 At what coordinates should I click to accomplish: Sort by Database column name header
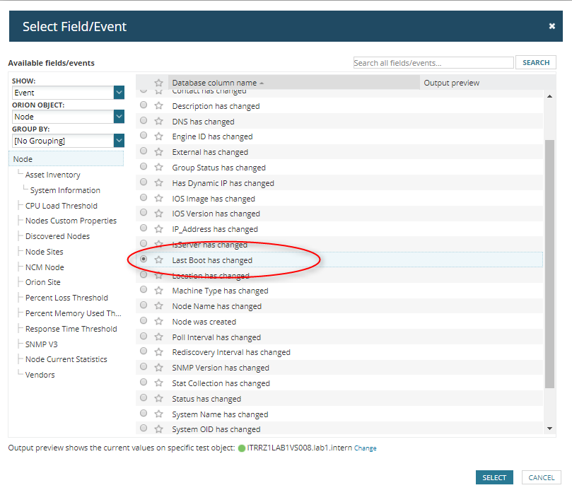point(293,83)
